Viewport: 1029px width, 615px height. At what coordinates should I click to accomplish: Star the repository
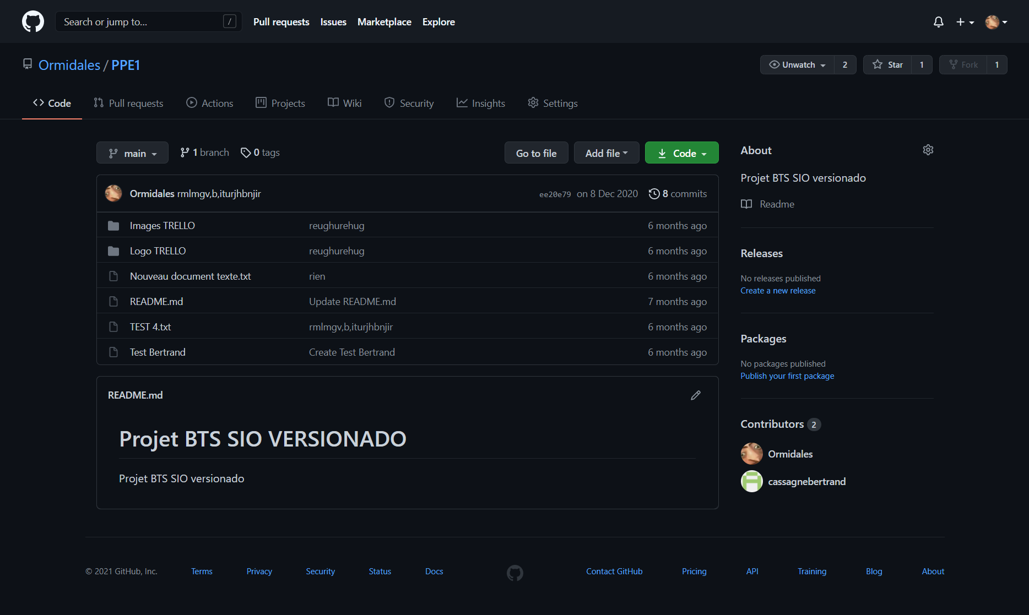point(887,64)
